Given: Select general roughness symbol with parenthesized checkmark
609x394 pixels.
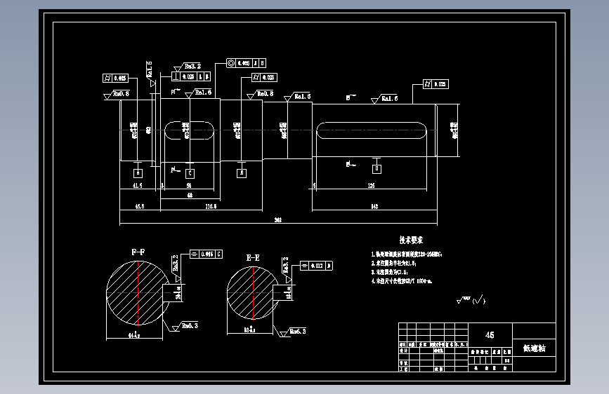Looking at the screenshot, I should coord(471,300).
